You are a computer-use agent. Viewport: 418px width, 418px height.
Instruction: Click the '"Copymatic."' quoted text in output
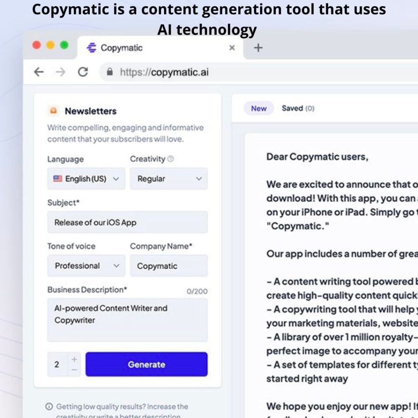[298, 226]
